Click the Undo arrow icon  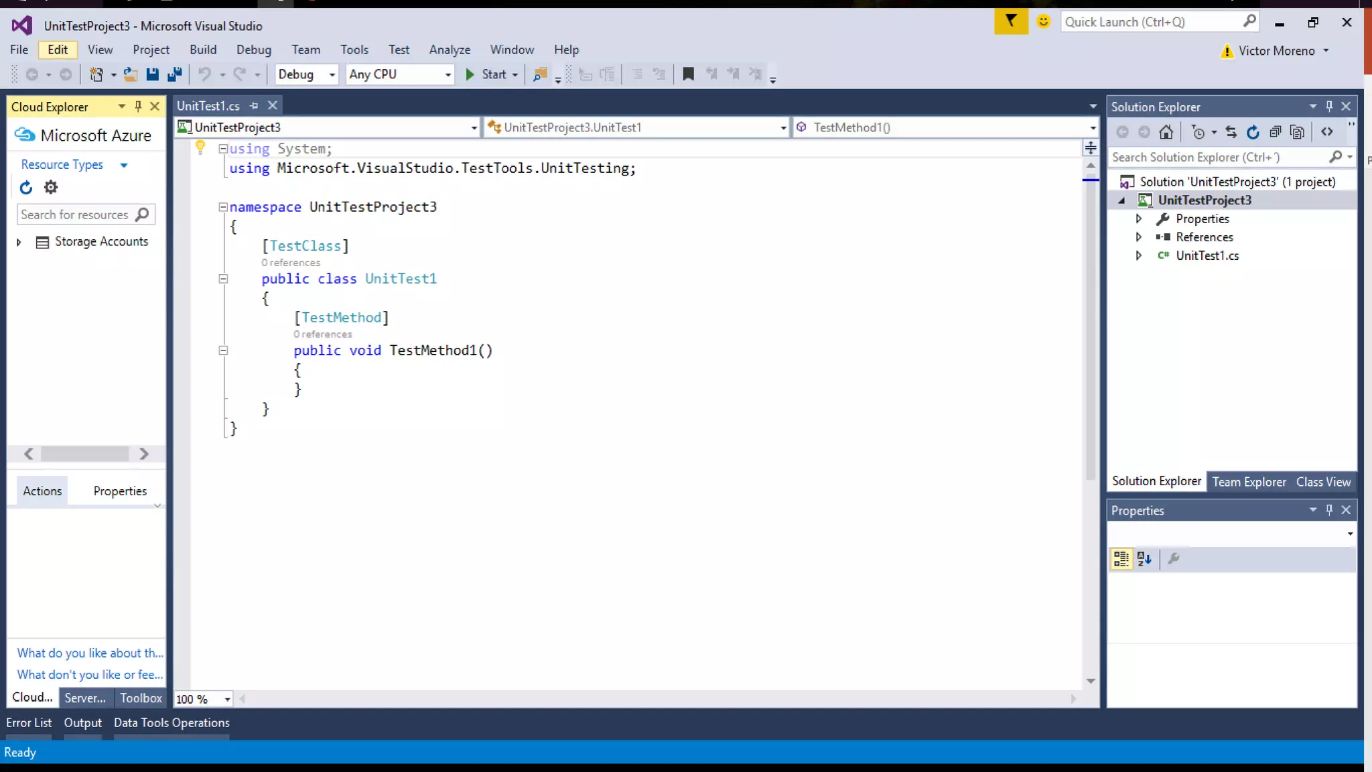point(205,74)
